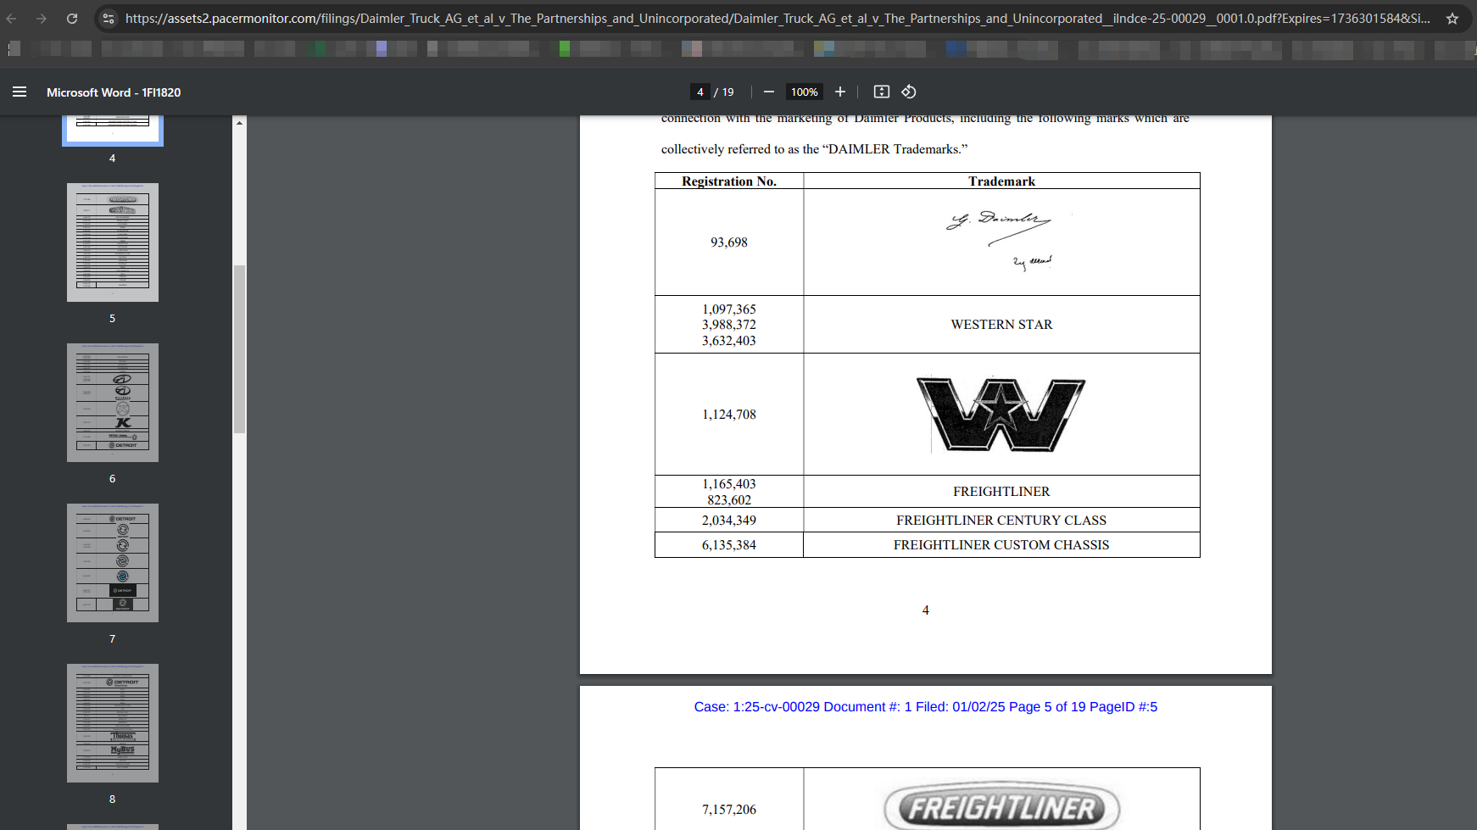Click the 'Registration No.' table header
The height and width of the screenshot is (830, 1477).
729,181
